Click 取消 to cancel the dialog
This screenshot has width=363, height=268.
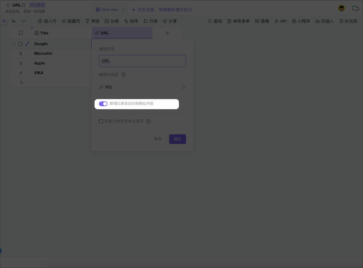pos(158,139)
